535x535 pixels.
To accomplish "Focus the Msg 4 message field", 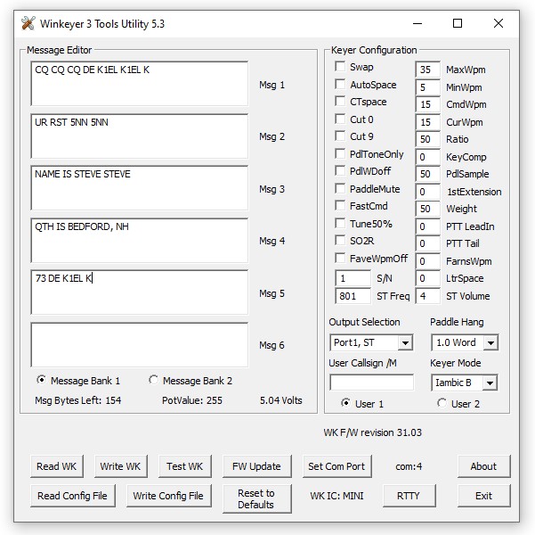I will point(139,241).
